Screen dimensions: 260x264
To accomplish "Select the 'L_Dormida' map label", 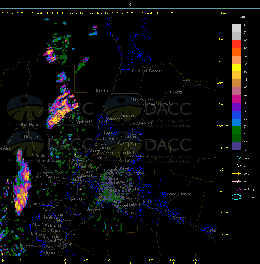I will 178,218.
